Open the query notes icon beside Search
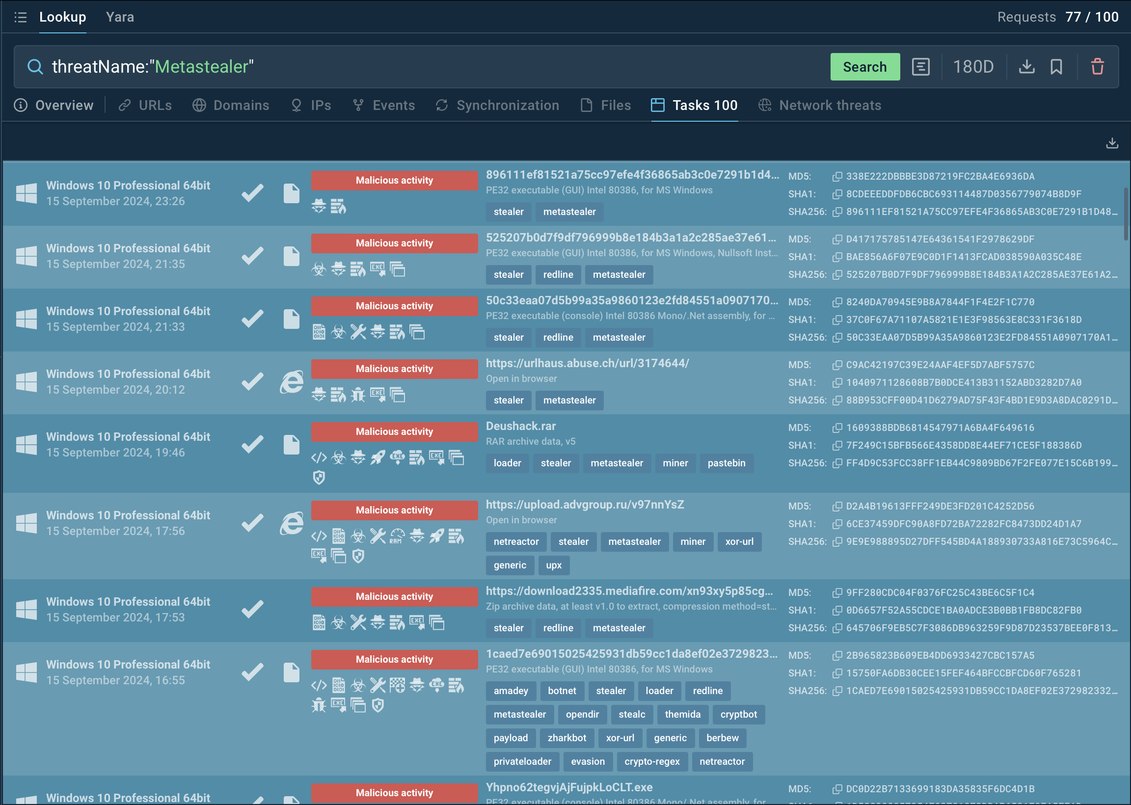 coord(920,66)
